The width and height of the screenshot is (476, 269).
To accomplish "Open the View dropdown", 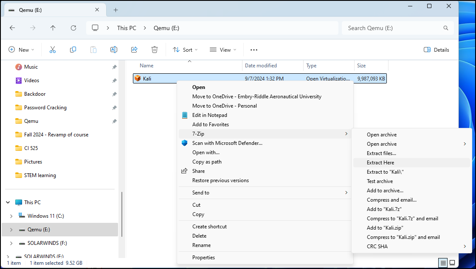I will (223, 50).
